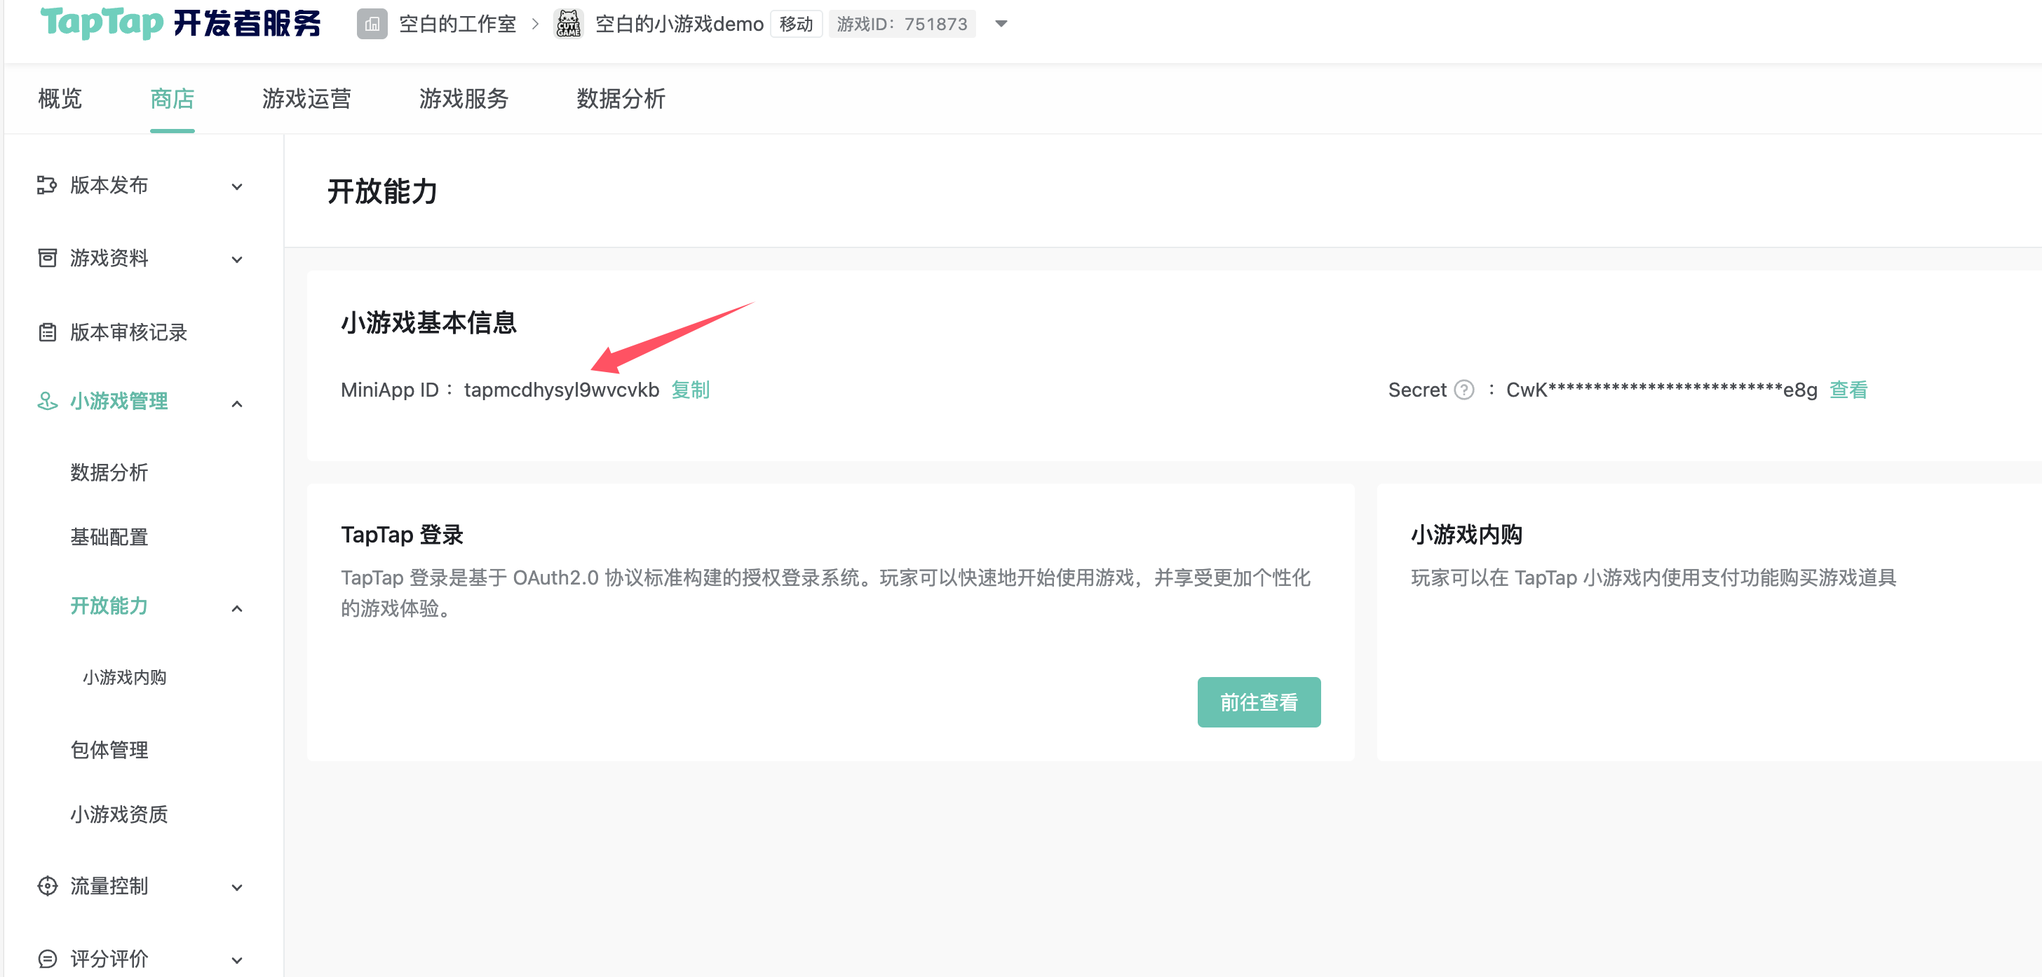Expand the 评分评价 menu chevron
Image resolution: width=2042 pixels, height=977 pixels.
click(x=237, y=960)
